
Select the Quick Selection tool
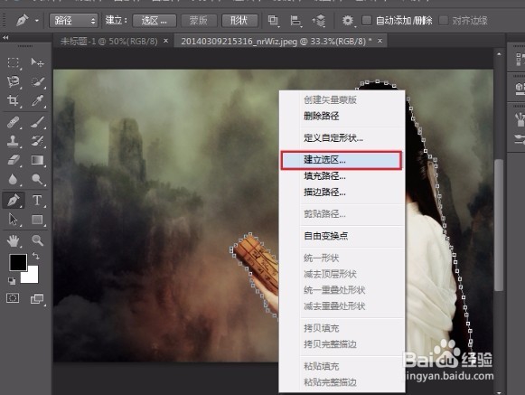(37, 81)
